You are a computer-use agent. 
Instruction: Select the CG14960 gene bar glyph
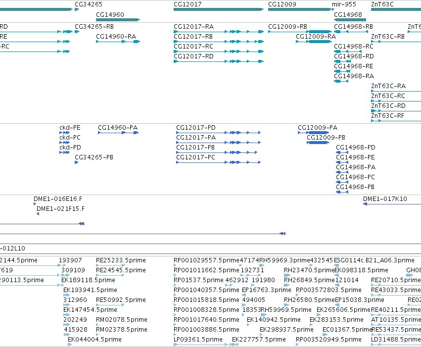118,20
